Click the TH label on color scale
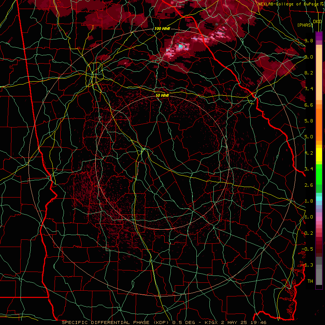 pos(310,281)
